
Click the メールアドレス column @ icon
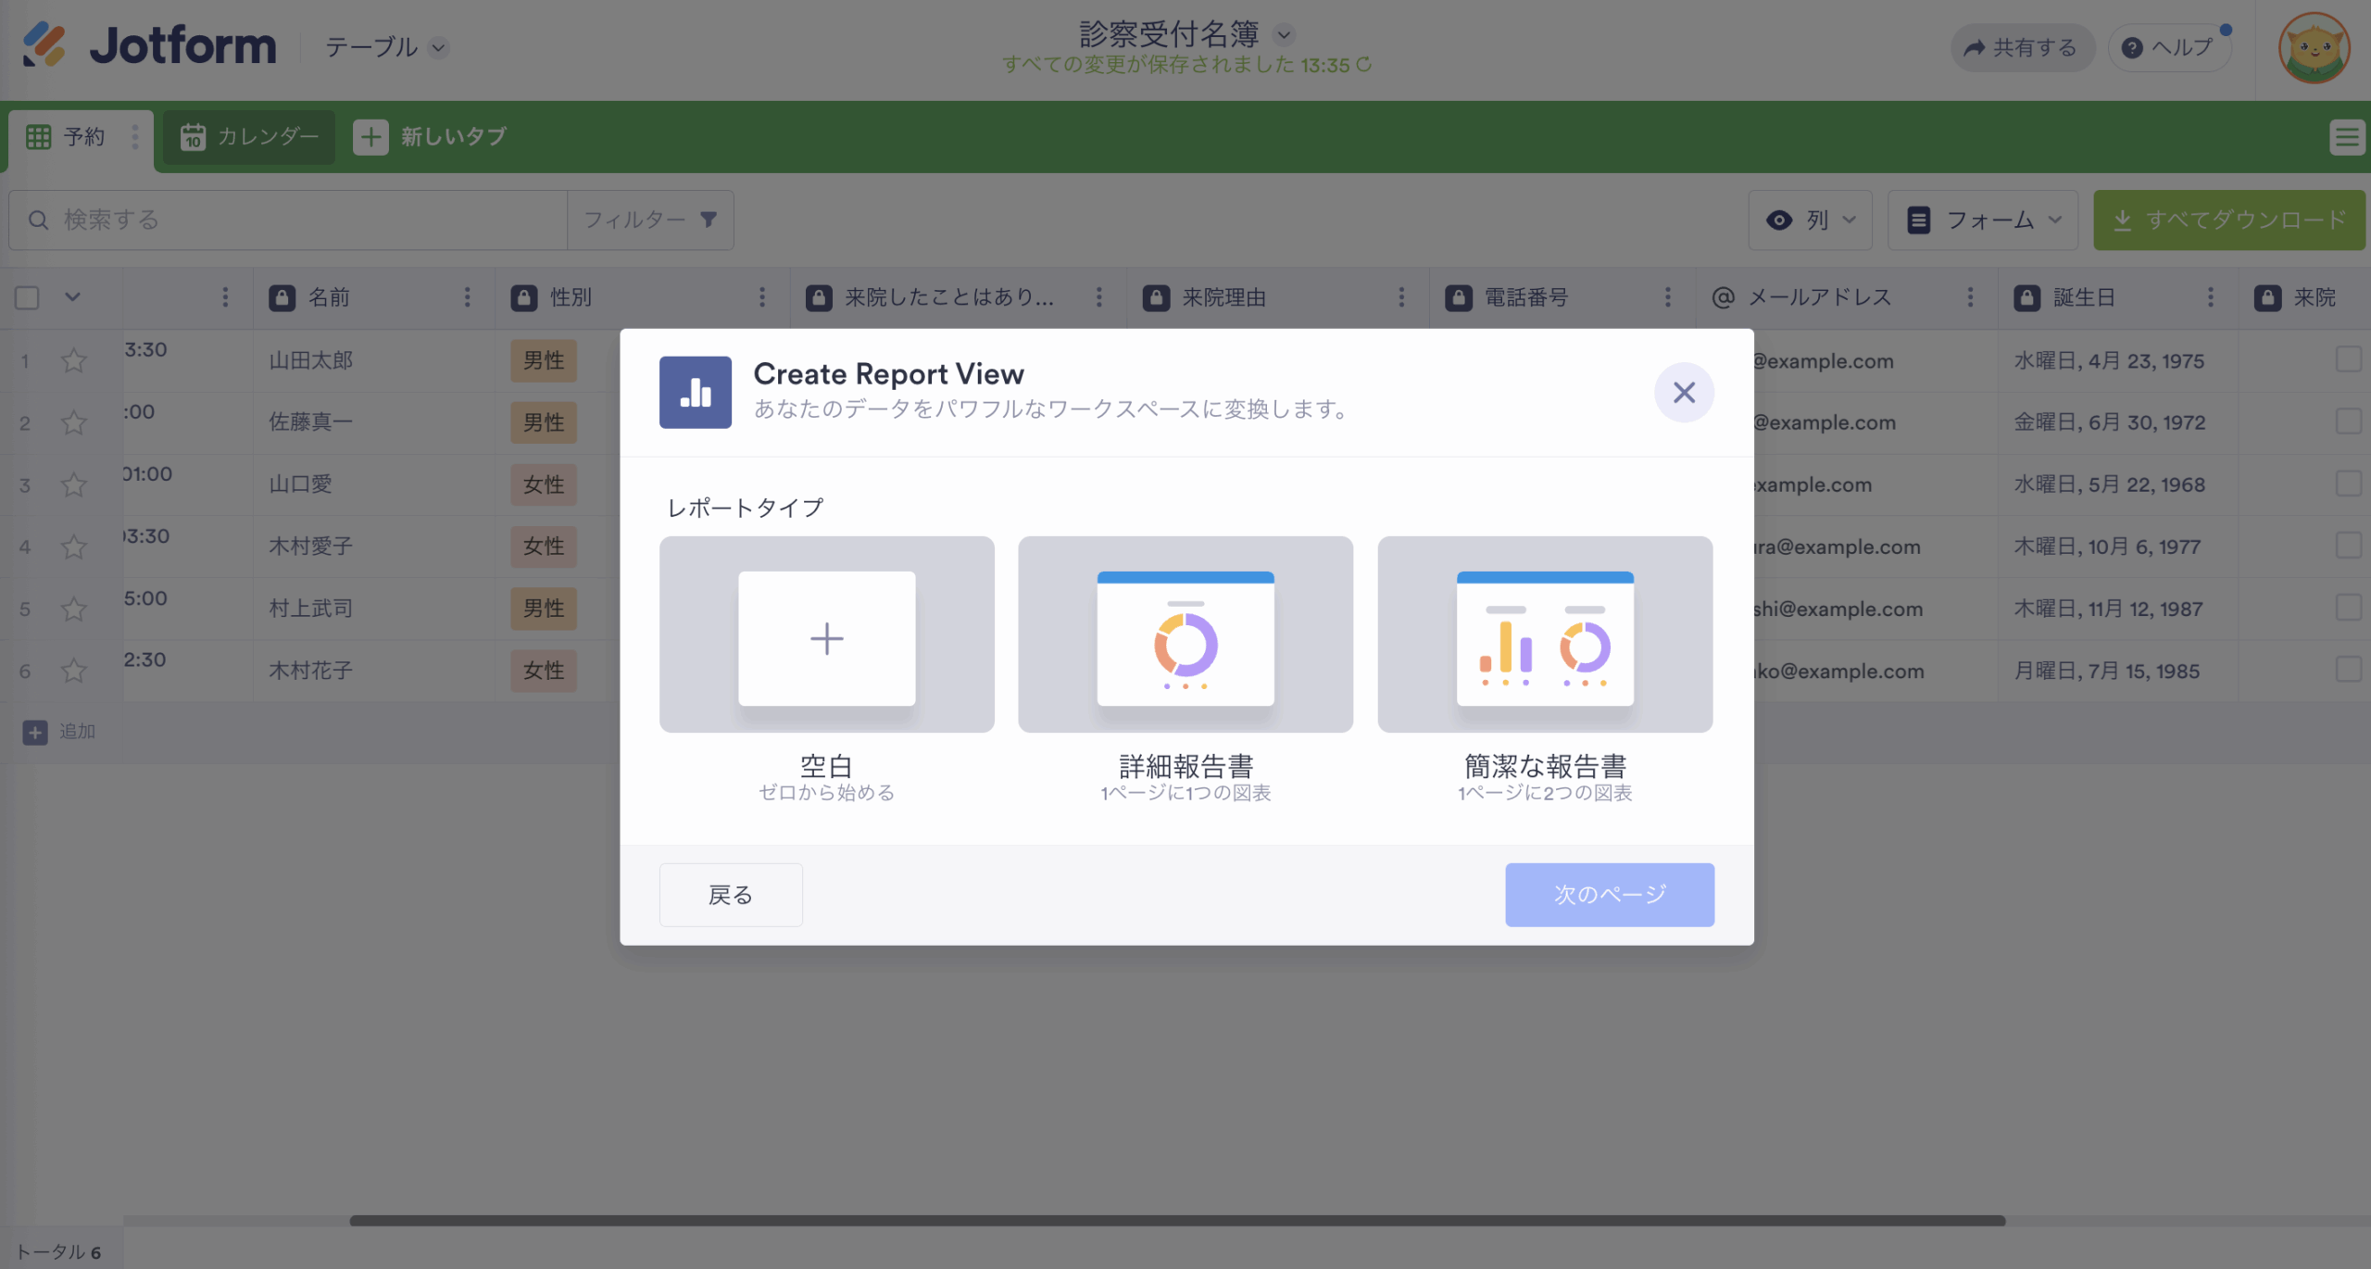pos(1723,297)
